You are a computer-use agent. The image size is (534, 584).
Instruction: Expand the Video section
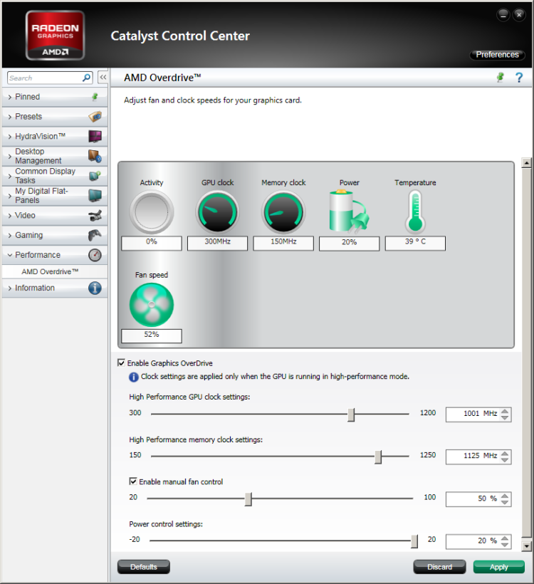[54, 215]
